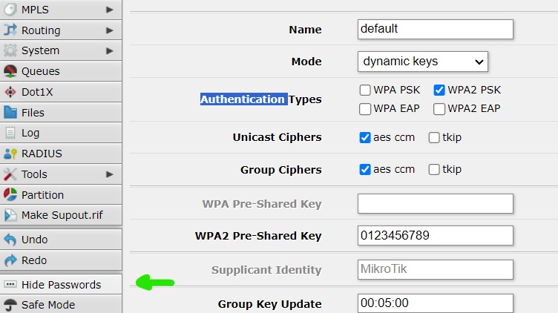This screenshot has width=558, height=313.
Task: Open the RADIUS users icon
Action: (10, 154)
